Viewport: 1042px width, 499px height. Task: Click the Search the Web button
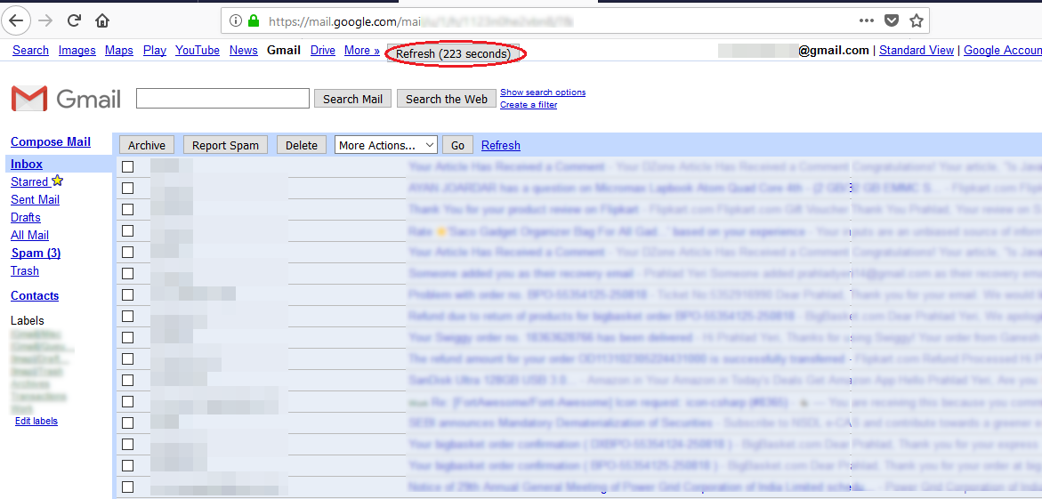click(447, 99)
